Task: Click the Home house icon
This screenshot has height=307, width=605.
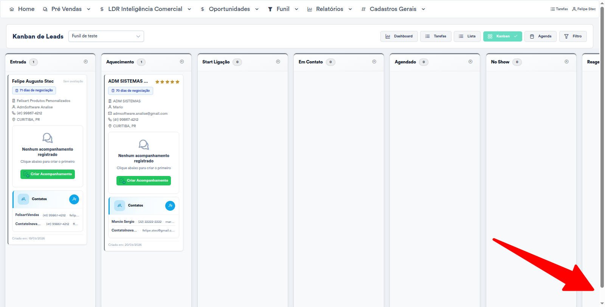Action: [x=12, y=9]
